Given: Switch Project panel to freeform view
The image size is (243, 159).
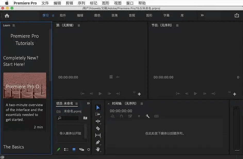Looking at the screenshot, I should [81, 149].
